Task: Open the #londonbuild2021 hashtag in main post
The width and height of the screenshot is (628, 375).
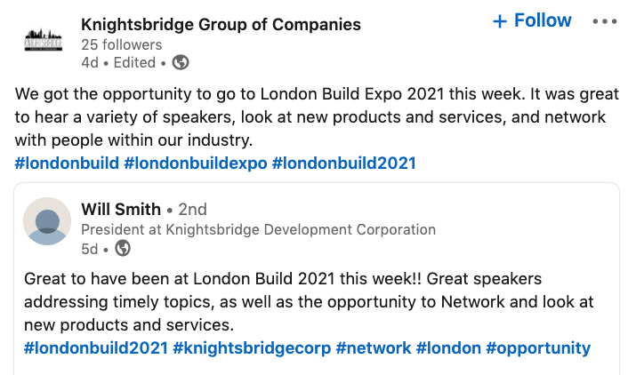Action: click(x=343, y=164)
